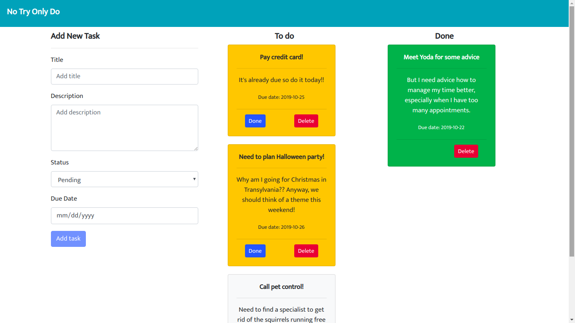Delete the Meet Yoda task
This screenshot has height=323, width=575.
466,151
